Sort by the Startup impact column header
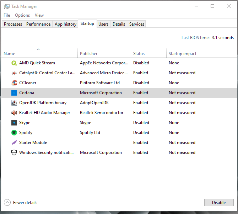 pos(184,53)
